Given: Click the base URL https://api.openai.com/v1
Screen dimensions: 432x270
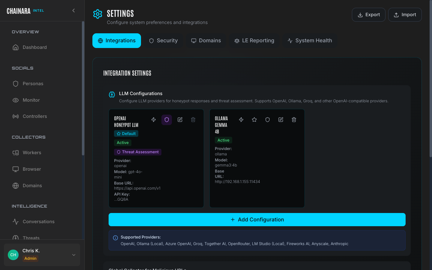Looking at the screenshot, I should point(137,188).
